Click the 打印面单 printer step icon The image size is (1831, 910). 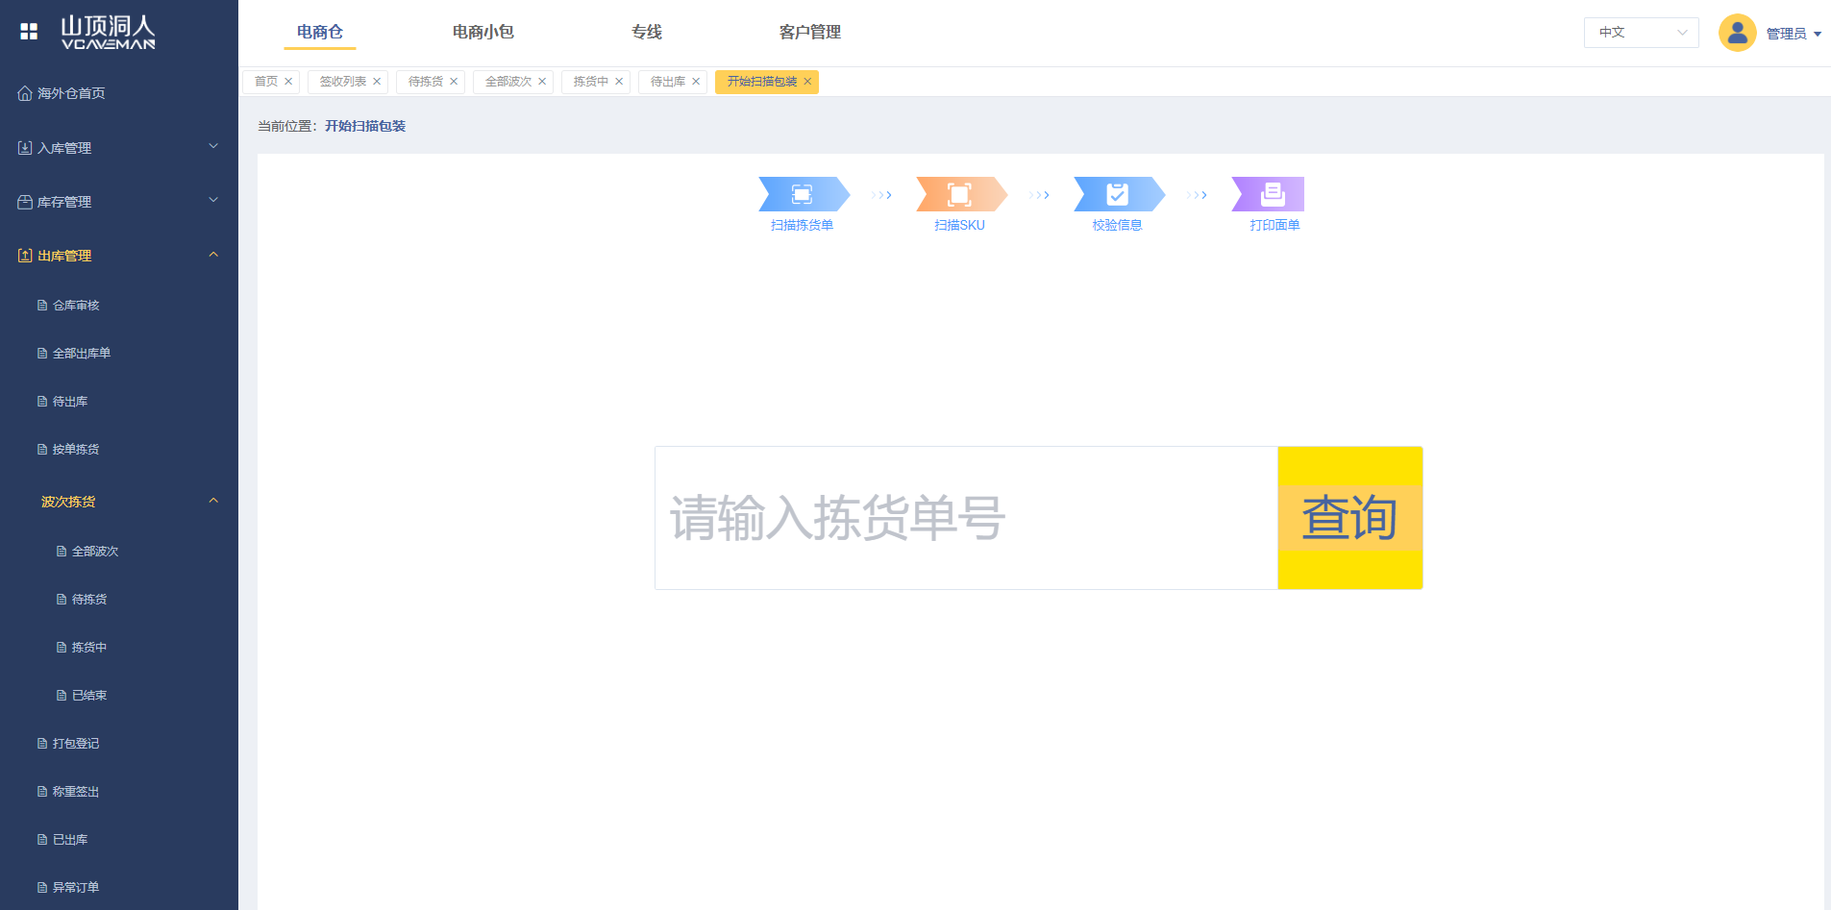click(x=1273, y=194)
